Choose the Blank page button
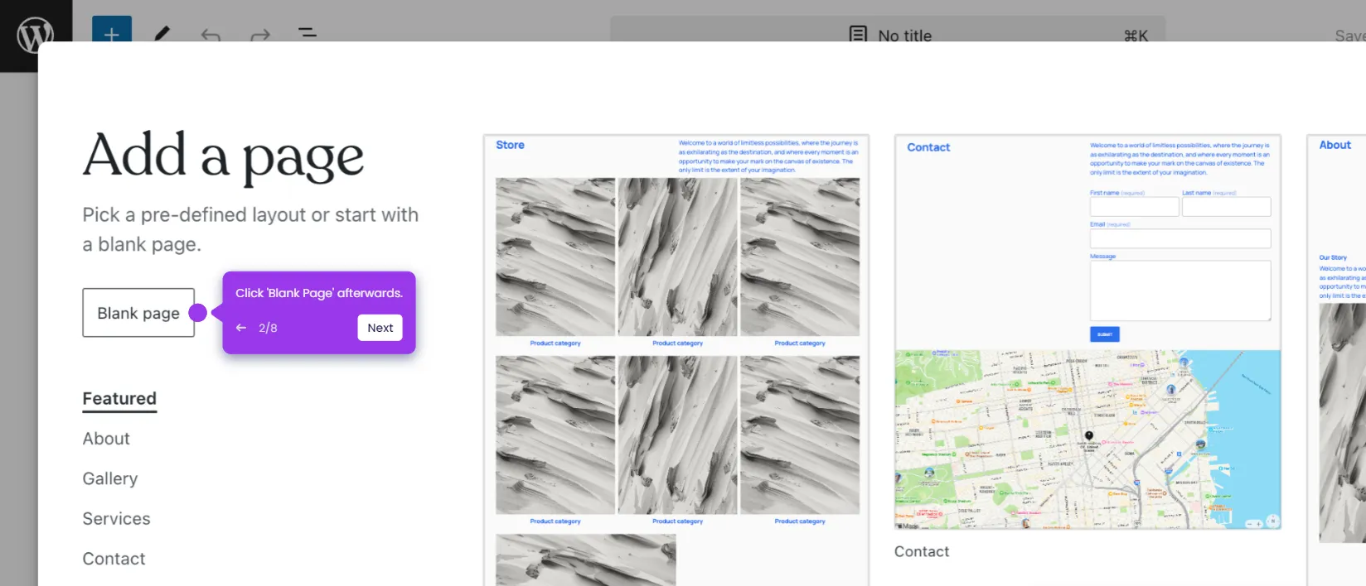Viewport: 1366px width, 586px height. 138,313
